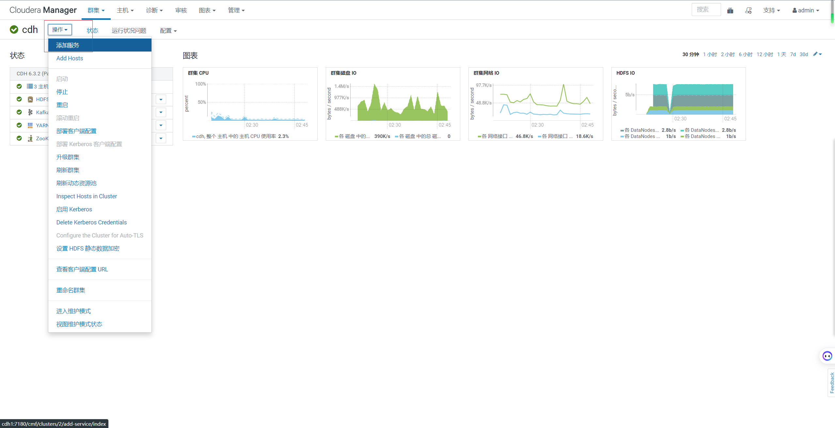Click the ZooKeeper service icon
Image resolution: width=835 pixels, height=428 pixels.
click(x=30, y=138)
